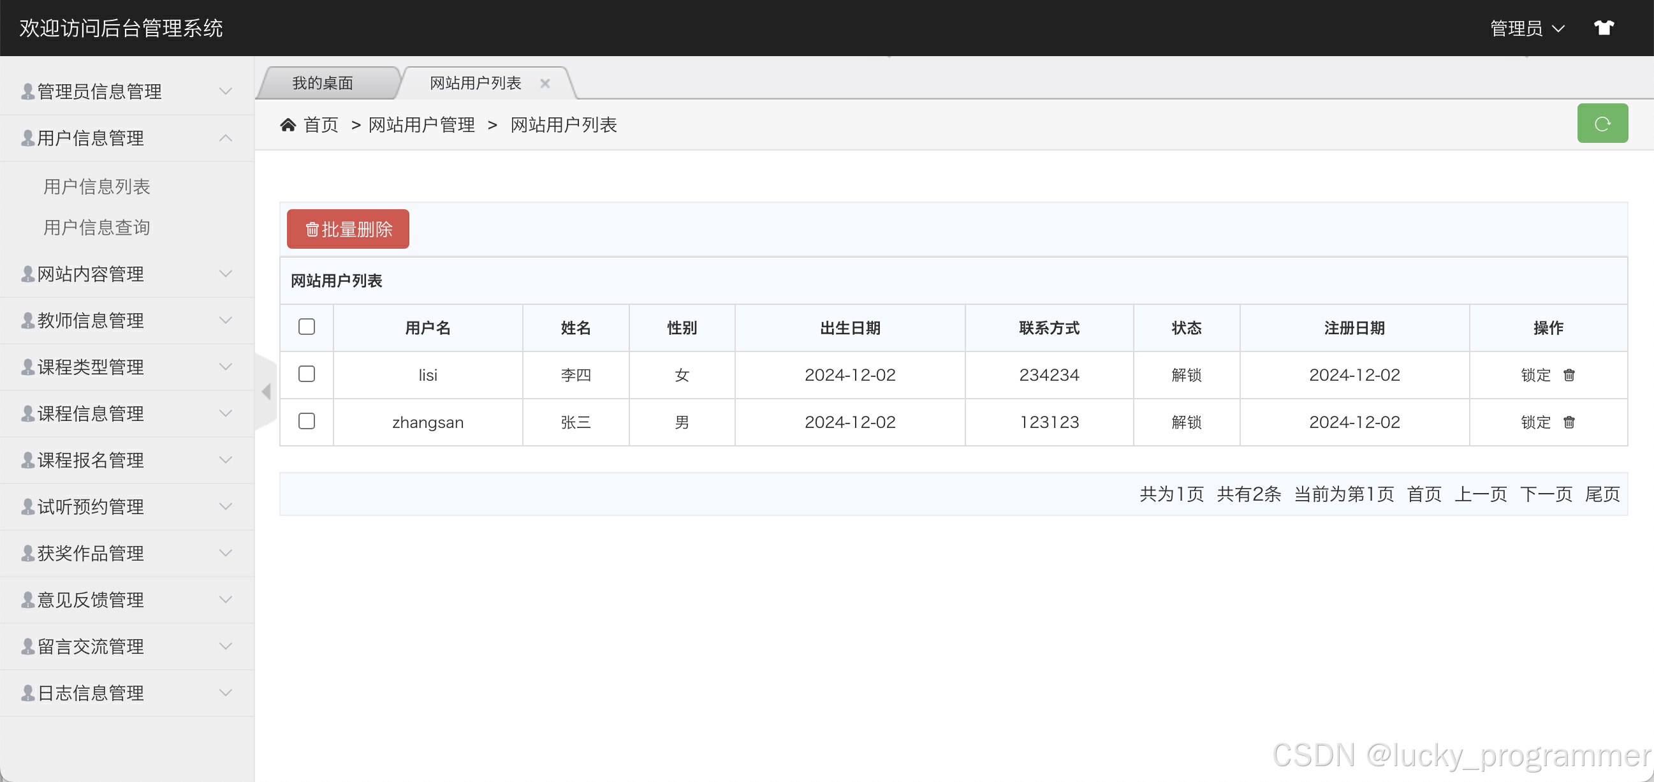1654x782 pixels.
Task: Click the trash icon in zhangsan's row
Action: 1568,422
